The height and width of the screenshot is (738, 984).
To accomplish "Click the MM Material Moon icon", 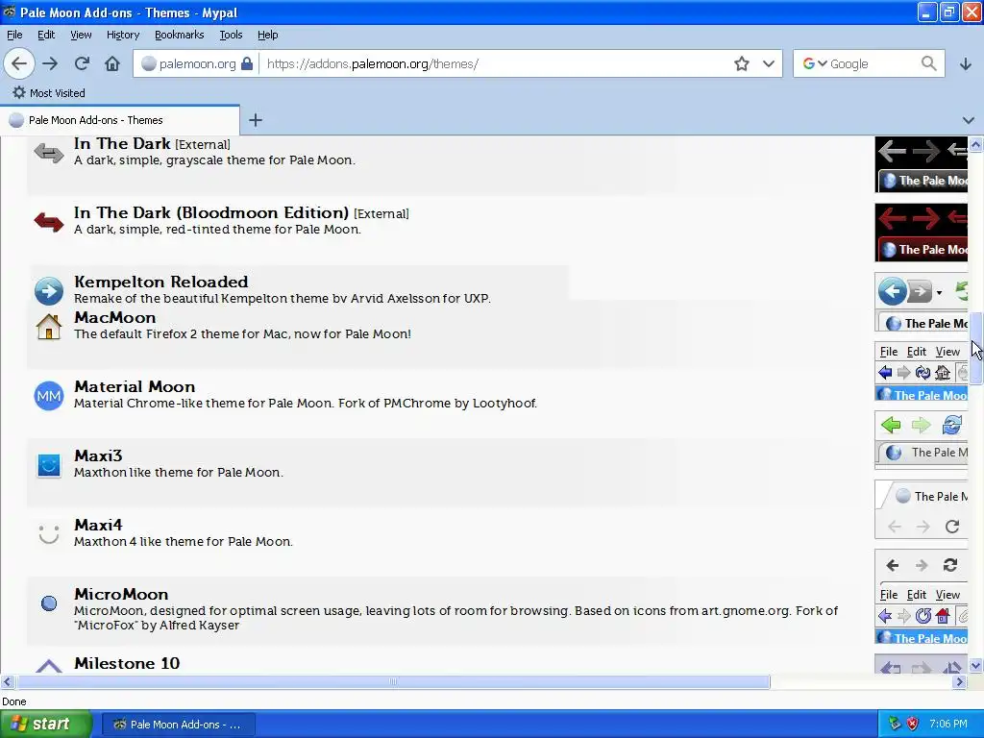I will coord(49,396).
